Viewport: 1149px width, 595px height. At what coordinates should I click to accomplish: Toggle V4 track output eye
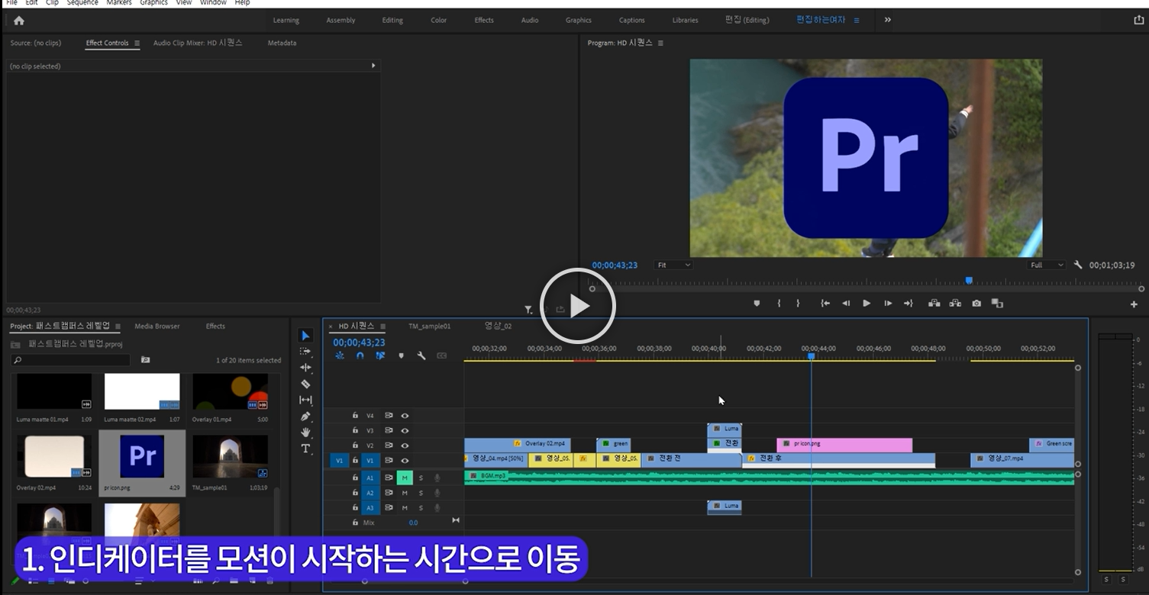(405, 416)
